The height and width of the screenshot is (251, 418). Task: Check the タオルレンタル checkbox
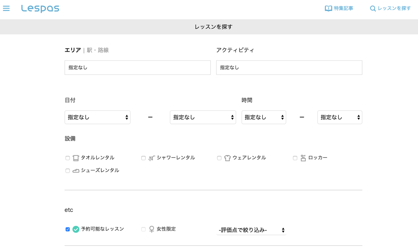[x=68, y=158]
